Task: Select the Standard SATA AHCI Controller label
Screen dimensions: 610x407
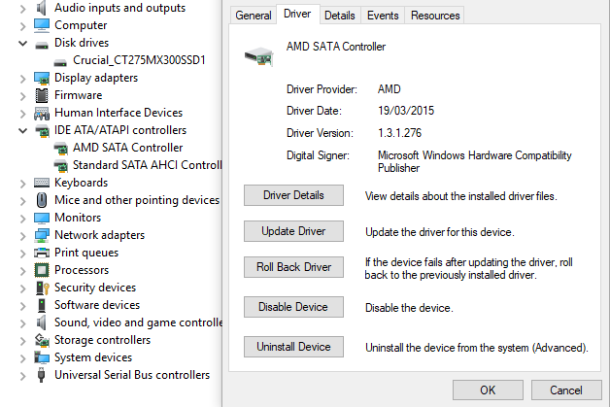Action: click(x=148, y=165)
